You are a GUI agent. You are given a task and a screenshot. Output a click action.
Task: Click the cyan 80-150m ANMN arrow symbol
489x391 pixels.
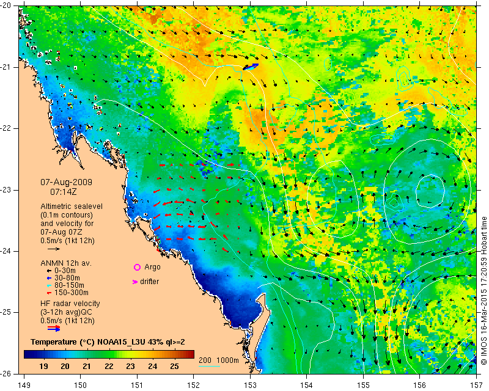(x=49, y=285)
